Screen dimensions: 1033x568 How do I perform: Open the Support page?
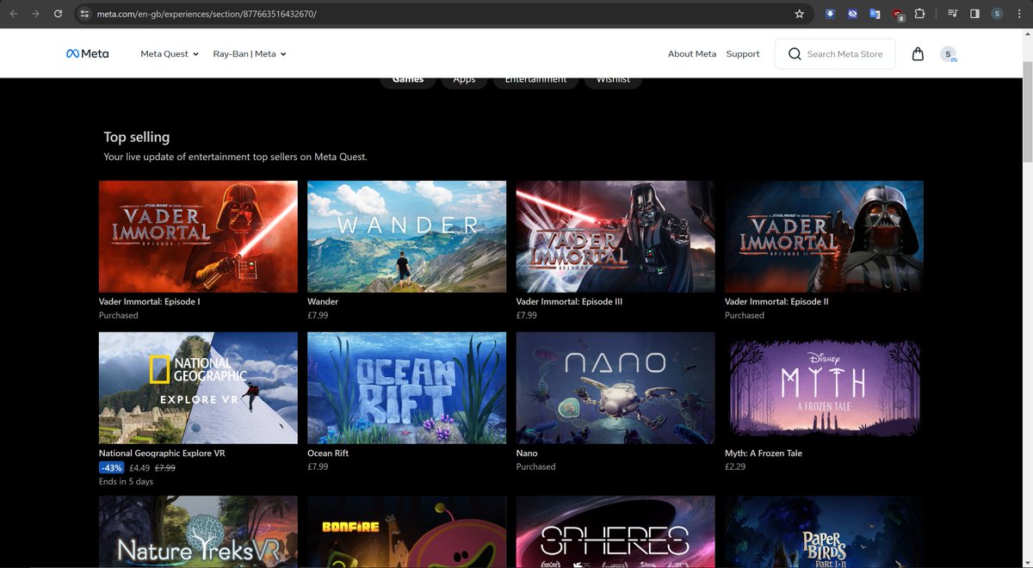click(742, 53)
